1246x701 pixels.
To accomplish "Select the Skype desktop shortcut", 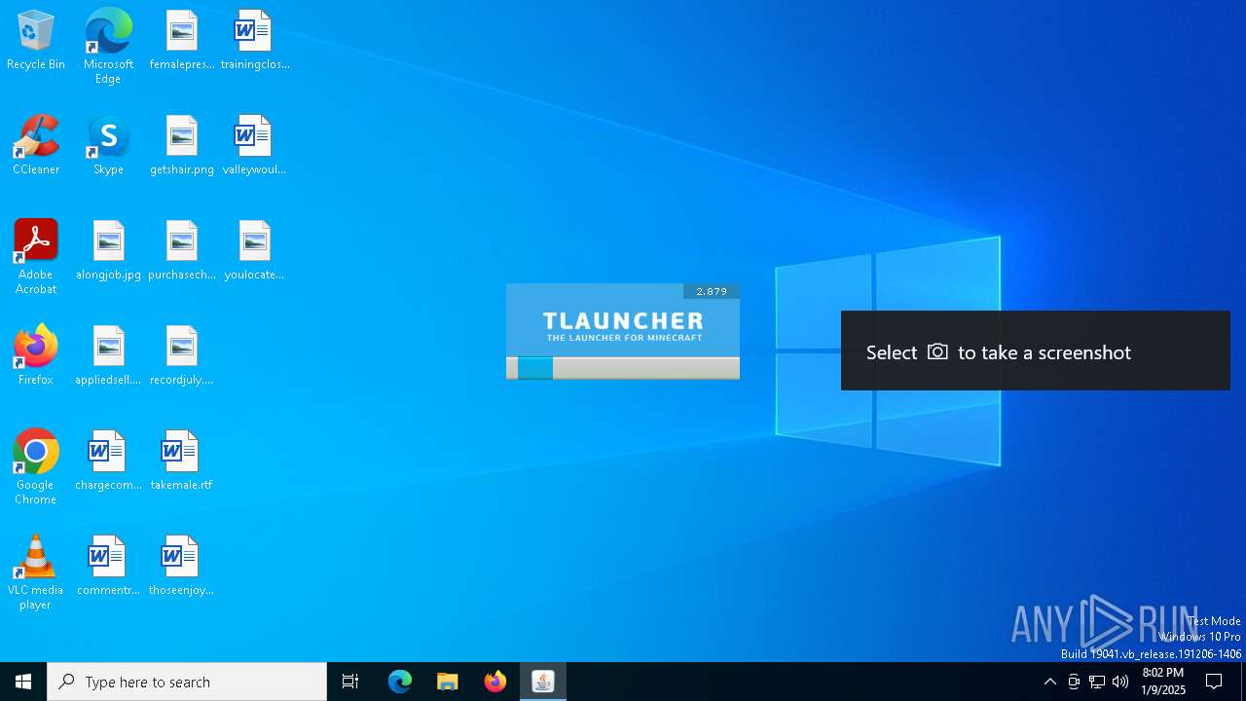I will pyautogui.click(x=108, y=146).
